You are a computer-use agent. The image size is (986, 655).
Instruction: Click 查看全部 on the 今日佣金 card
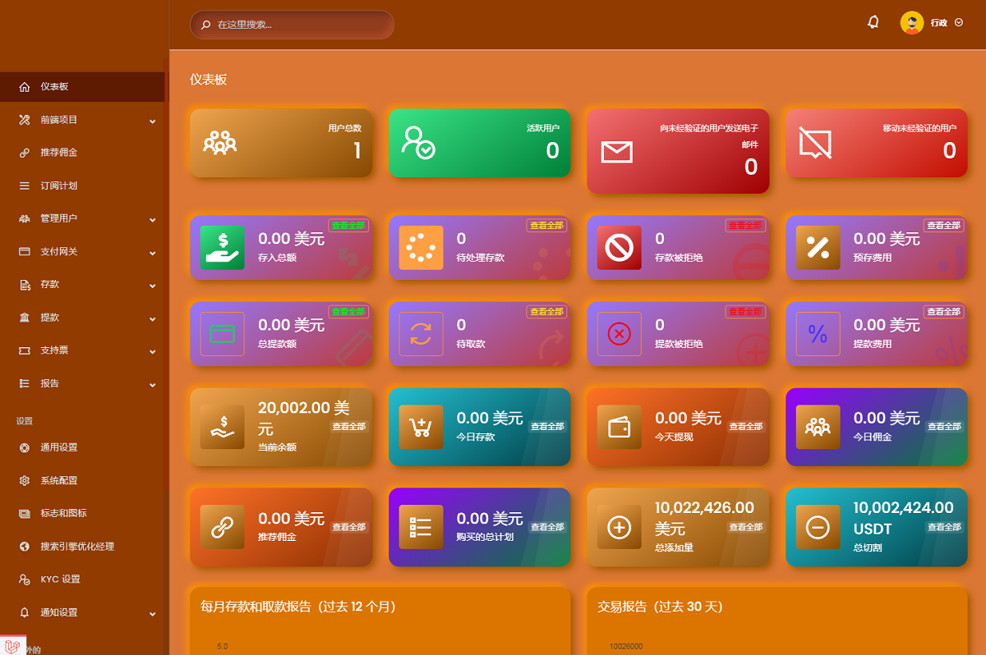coord(944,427)
